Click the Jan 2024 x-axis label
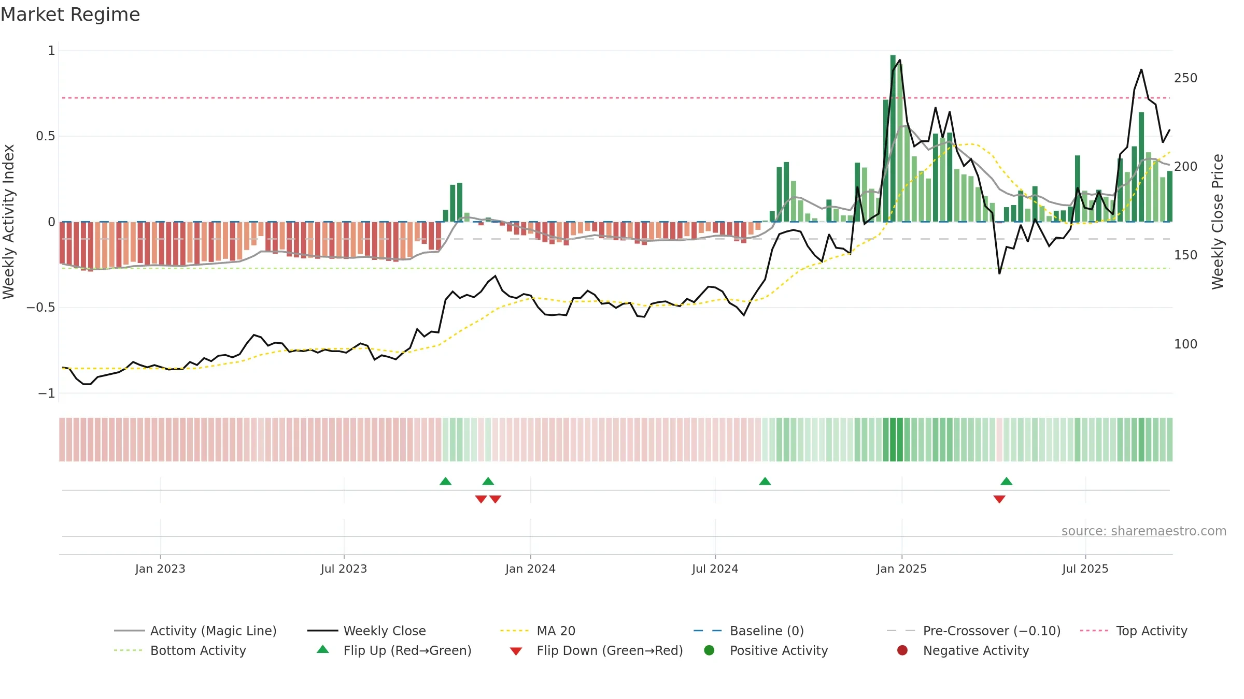Image resolution: width=1244 pixels, height=699 pixels. click(530, 569)
